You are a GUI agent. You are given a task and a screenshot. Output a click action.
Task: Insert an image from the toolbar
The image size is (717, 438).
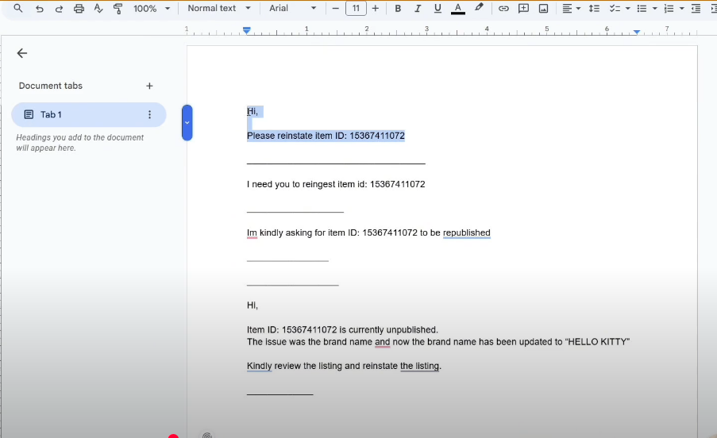[x=543, y=9]
